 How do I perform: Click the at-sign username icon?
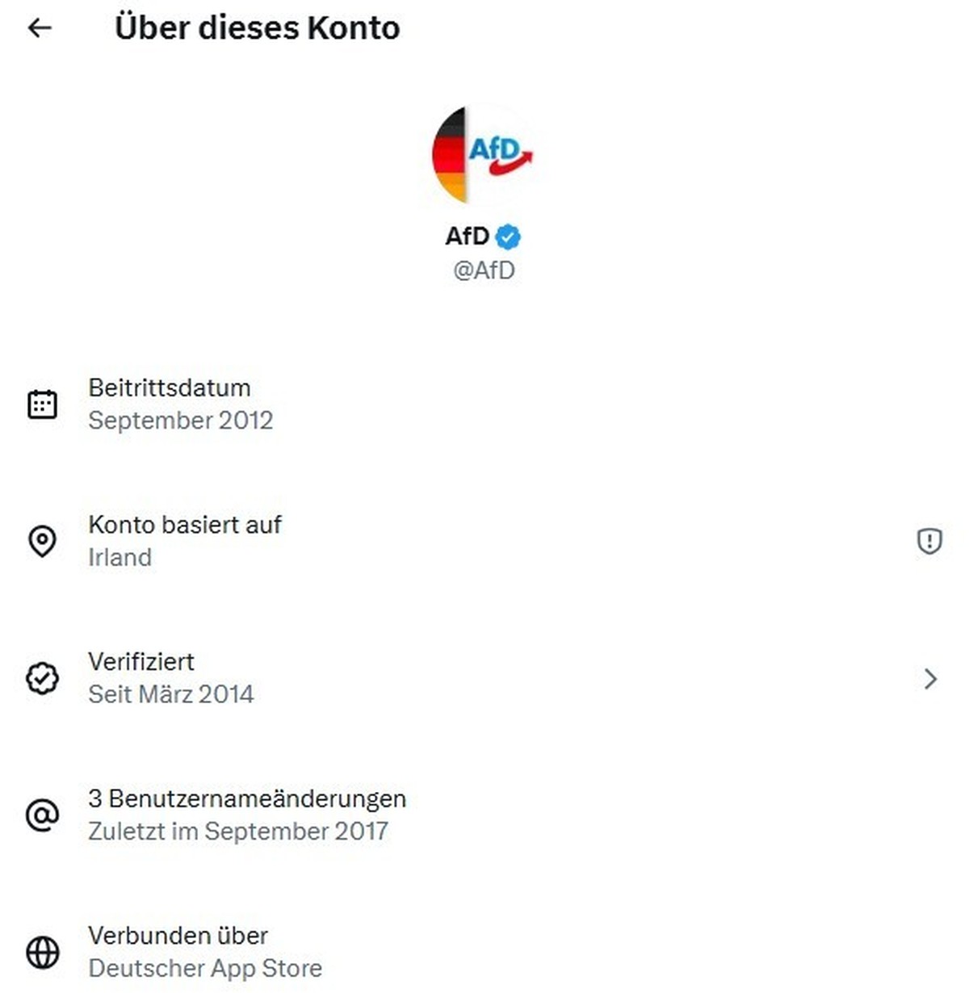click(x=42, y=815)
